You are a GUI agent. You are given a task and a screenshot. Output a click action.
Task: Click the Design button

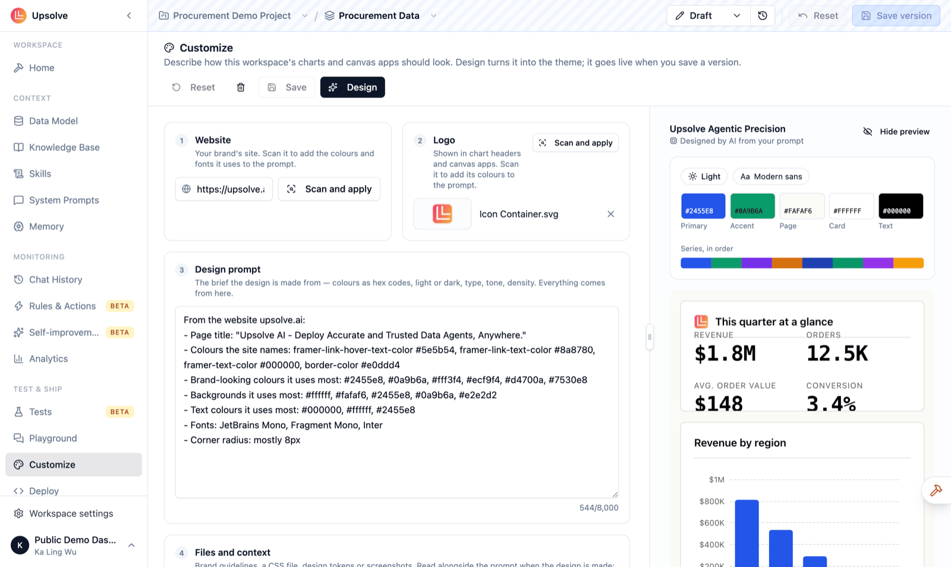(x=352, y=87)
